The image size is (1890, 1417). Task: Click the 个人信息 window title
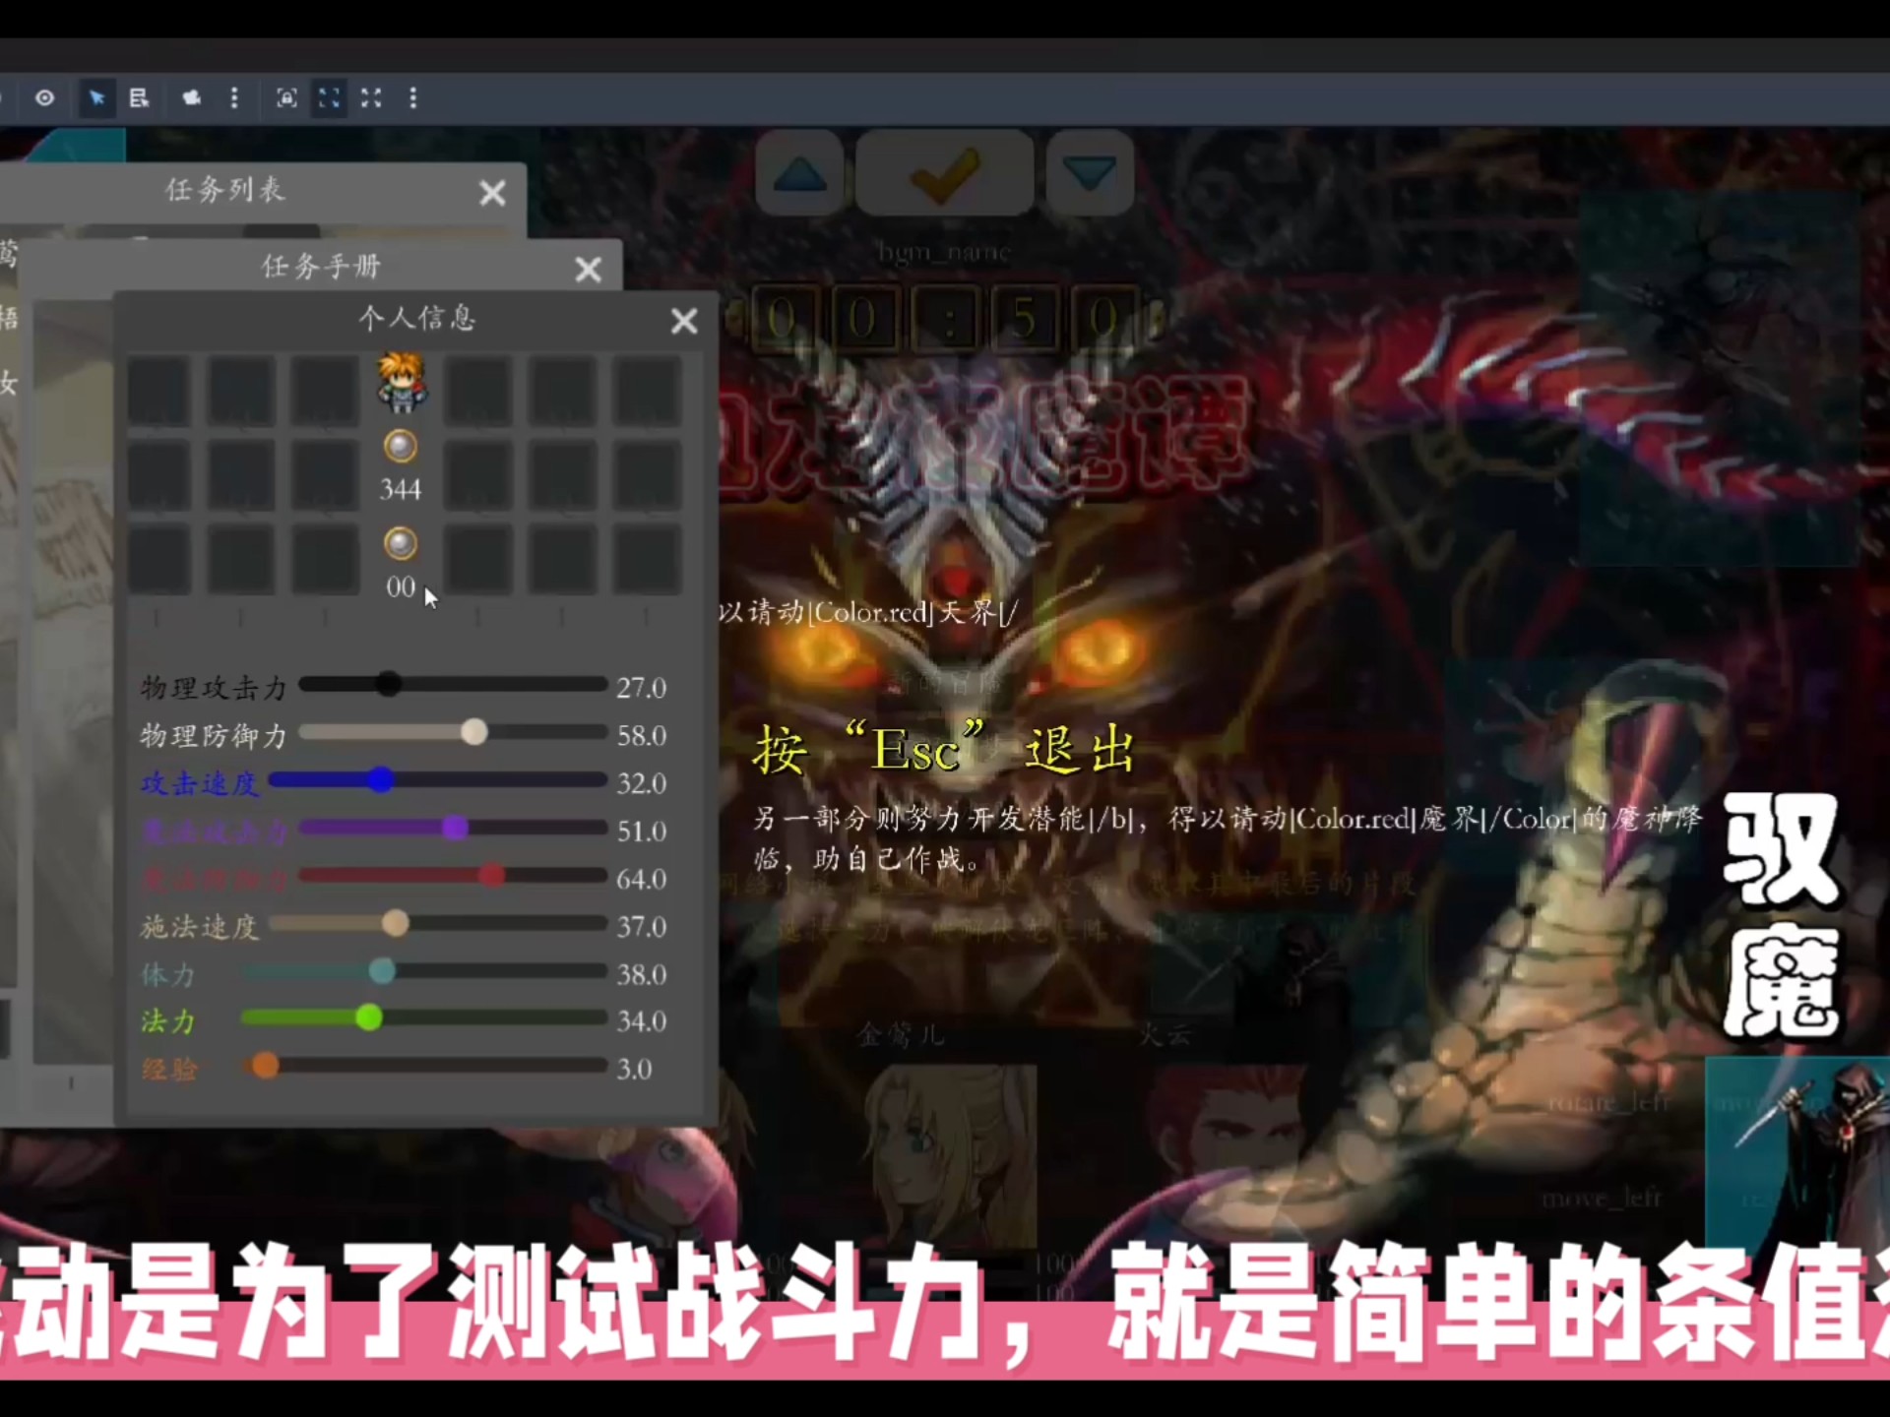(416, 317)
